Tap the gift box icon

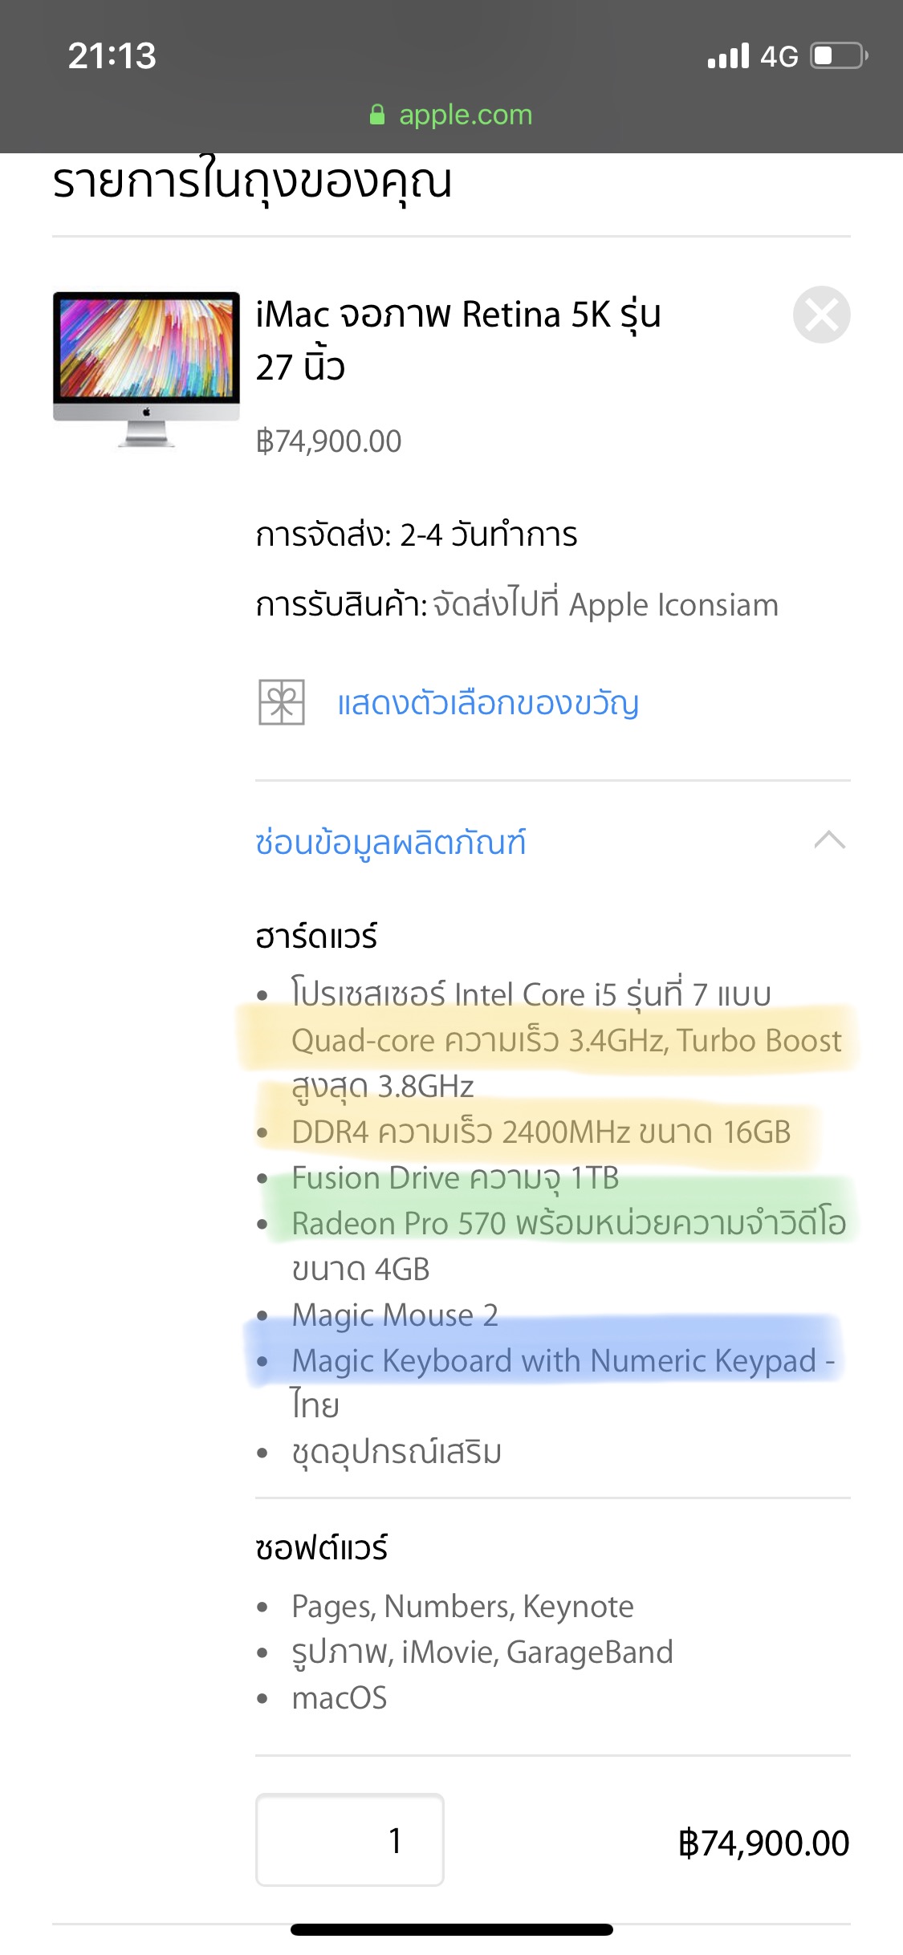tap(281, 702)
